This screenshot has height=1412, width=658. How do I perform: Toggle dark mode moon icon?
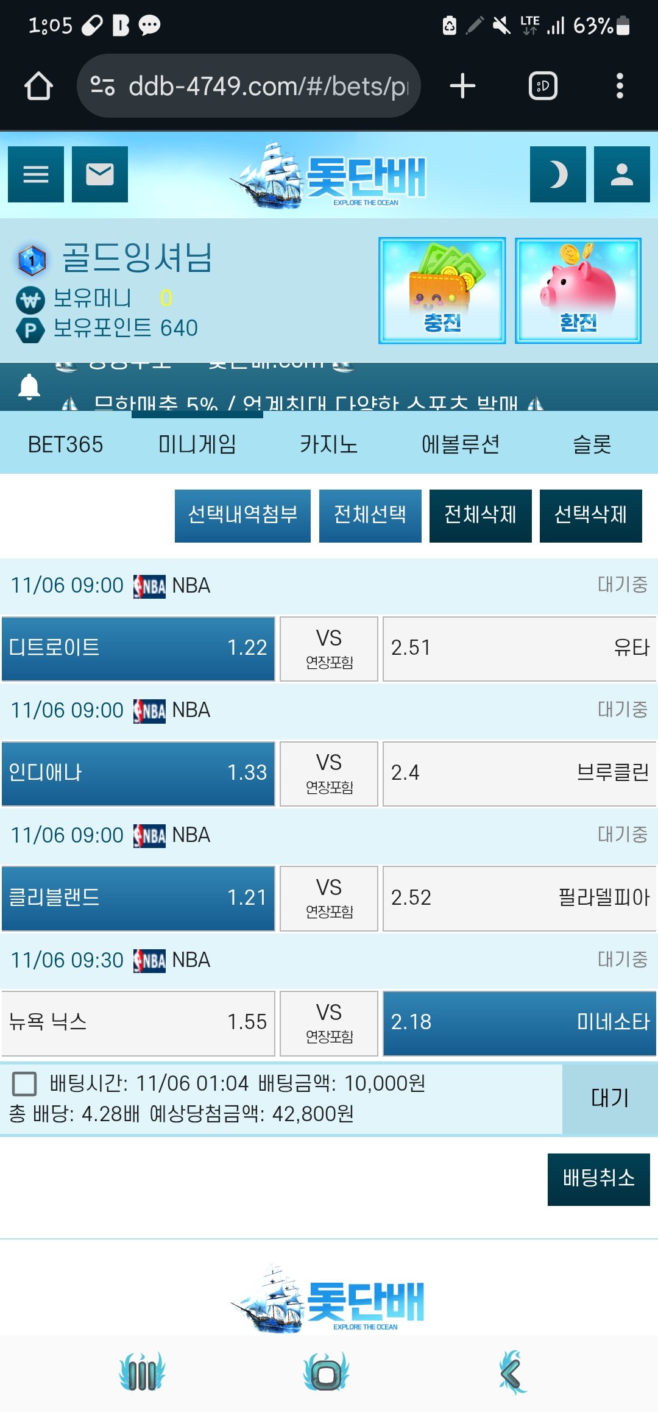coord(557,174)
